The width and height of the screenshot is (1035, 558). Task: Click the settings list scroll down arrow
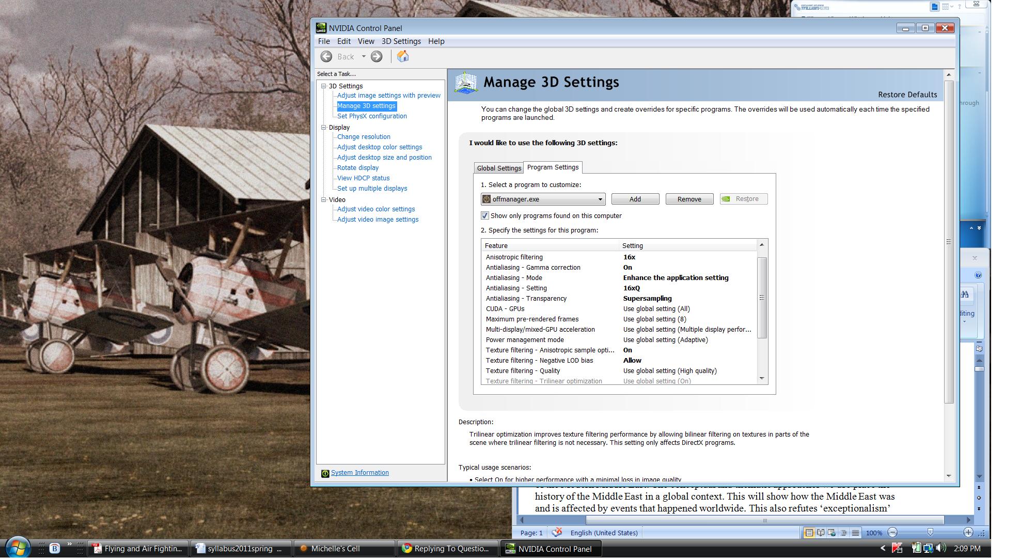[x=762, y=379]
